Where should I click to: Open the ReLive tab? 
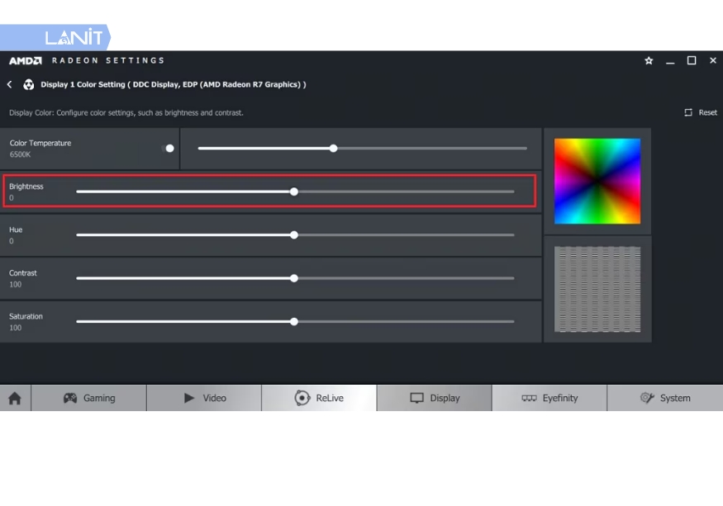pyautogui.click(x=319, y=398)
